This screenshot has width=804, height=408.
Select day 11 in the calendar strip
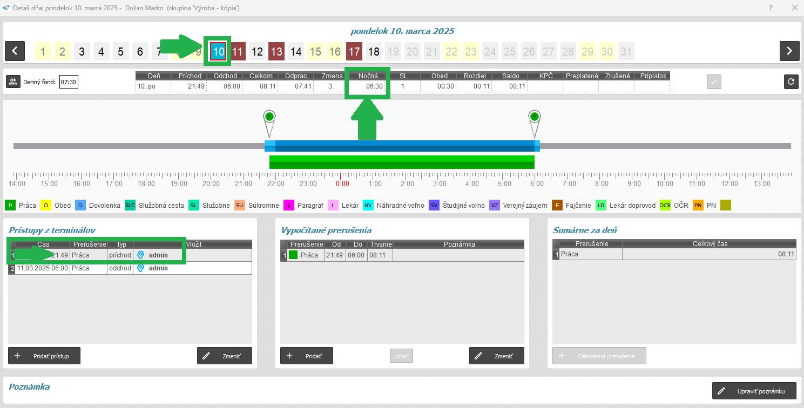(238, 52)
